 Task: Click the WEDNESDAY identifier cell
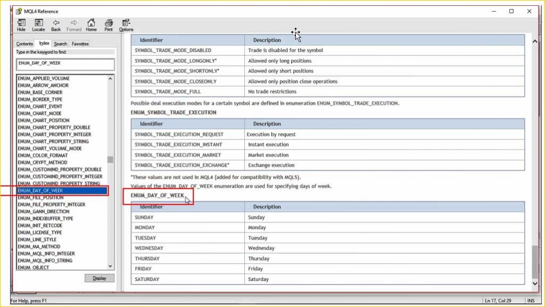(x=188, y=248)
